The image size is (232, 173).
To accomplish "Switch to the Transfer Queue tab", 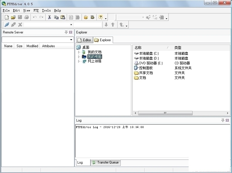I will pyautogui.click(x=106, y=162).
